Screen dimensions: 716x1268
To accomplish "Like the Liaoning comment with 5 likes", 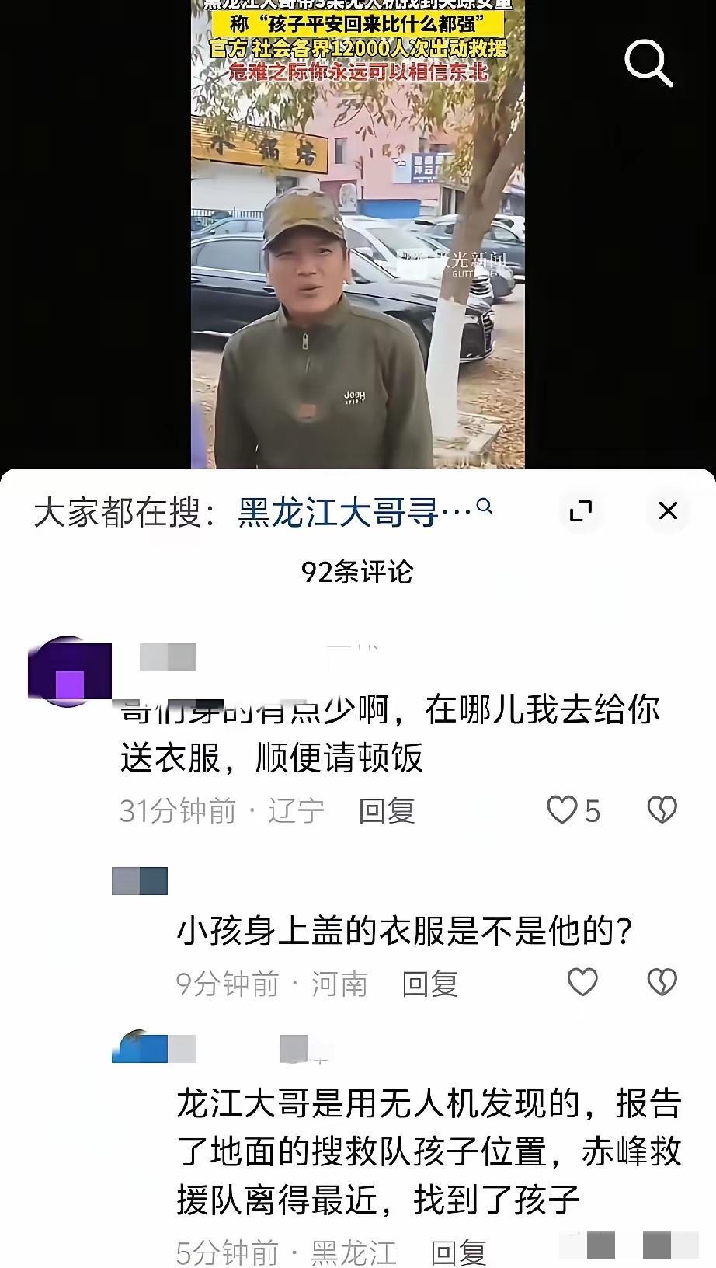I will [562, 810].
